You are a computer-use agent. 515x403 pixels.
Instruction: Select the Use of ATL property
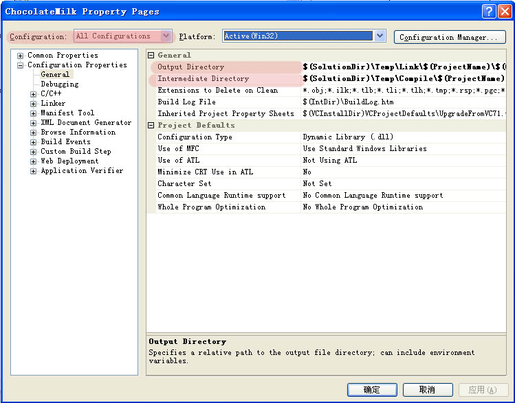tap(228, 161)
